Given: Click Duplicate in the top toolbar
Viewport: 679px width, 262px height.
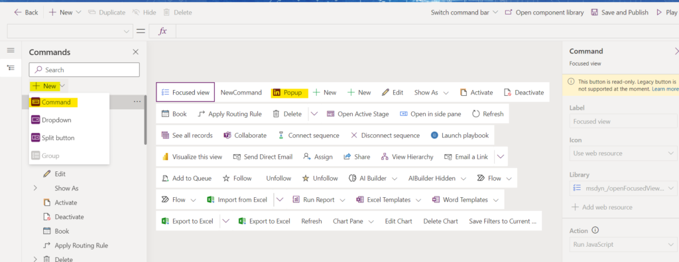Looking at the screenshot, I should coord(107,13).
